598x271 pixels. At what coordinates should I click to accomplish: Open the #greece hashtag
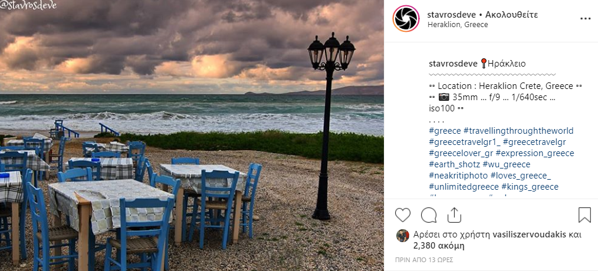[445, 131]
